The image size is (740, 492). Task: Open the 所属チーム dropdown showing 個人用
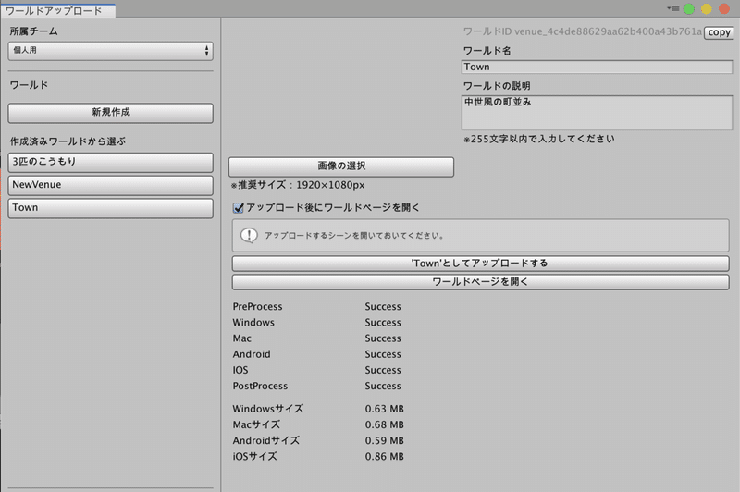110,51
